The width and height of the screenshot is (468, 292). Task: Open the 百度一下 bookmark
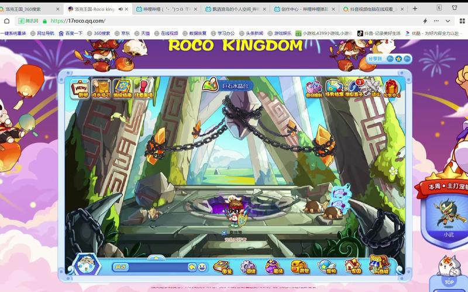(70, 33)
